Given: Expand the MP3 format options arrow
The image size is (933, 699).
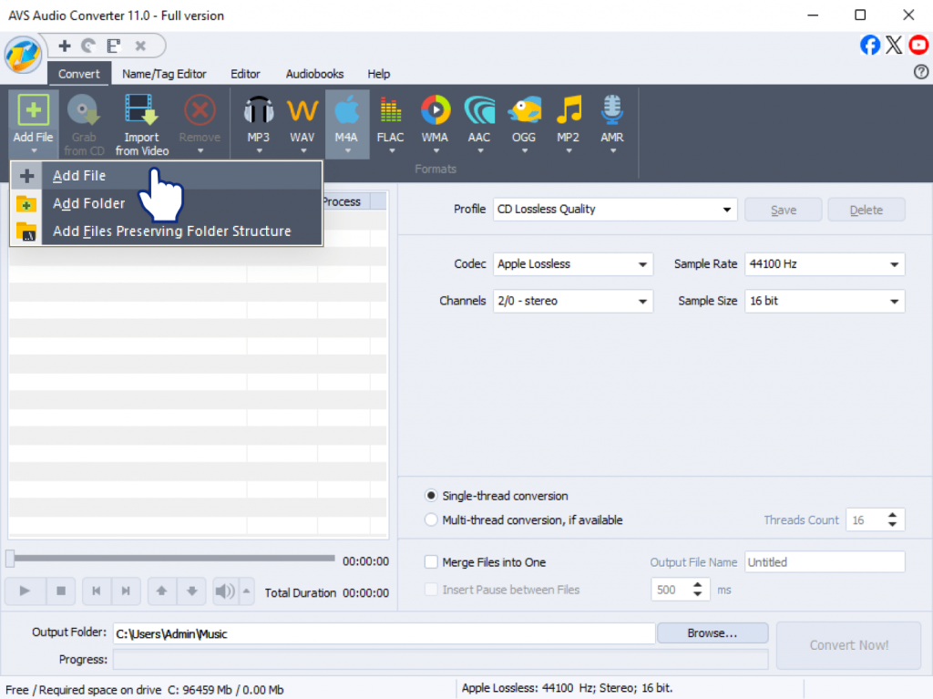Looking at the screenshot, I should pos(259,151).
